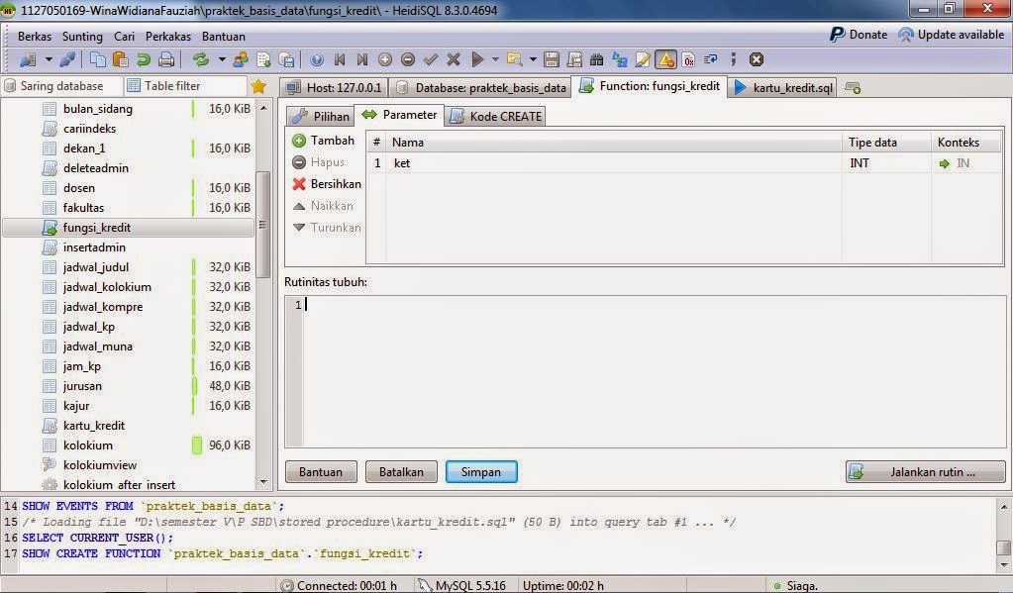Click the green Tambah add-parameter icon

300,140
